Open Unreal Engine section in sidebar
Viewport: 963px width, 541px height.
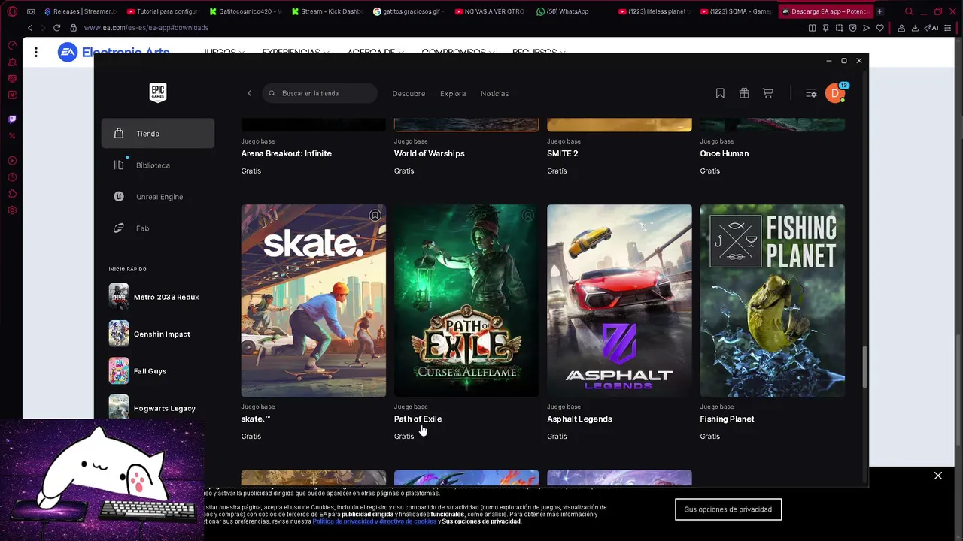coord(158,197)
